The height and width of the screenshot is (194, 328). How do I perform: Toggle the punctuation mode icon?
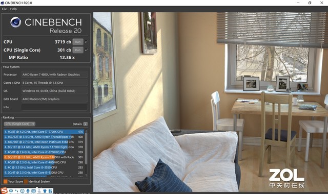click(x=16, y=191)
